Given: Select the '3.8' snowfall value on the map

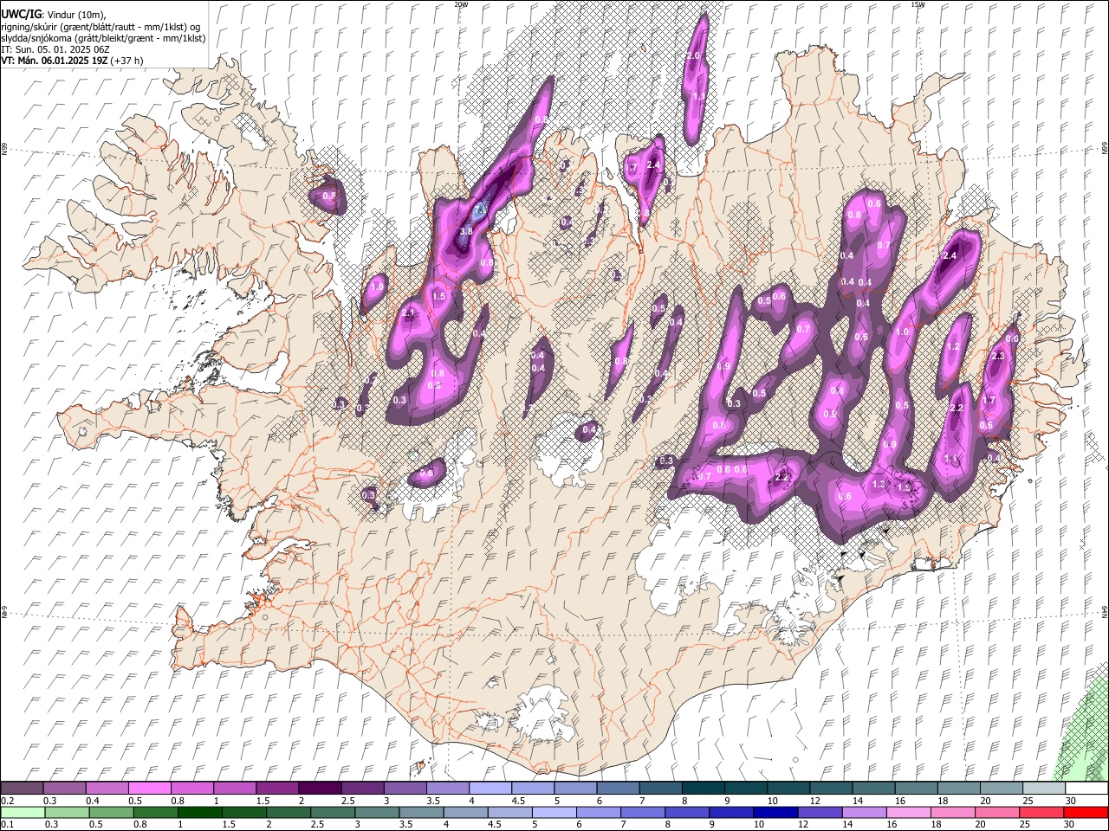Looking at the screenshot, I should 466,231.
